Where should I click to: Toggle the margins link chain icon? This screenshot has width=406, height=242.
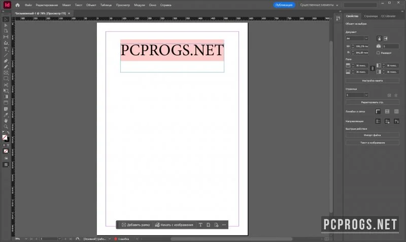373,68
